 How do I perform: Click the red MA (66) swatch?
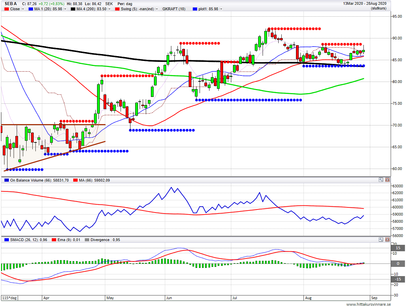(x=75, y=180)
